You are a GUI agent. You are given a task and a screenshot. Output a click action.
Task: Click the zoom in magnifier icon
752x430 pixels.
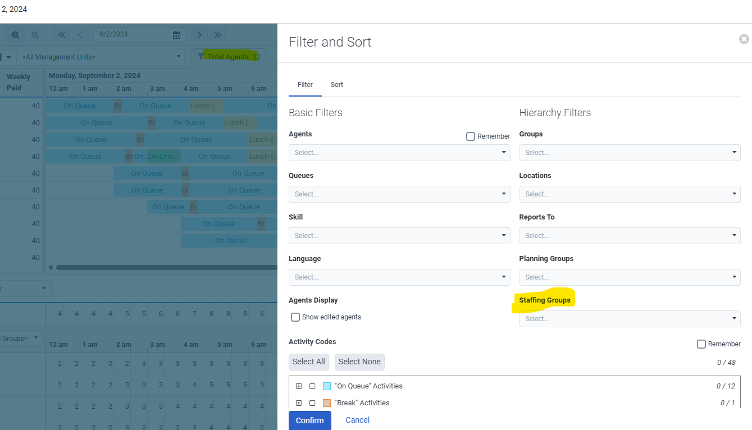pyautogui.click(x=16, y=35)
